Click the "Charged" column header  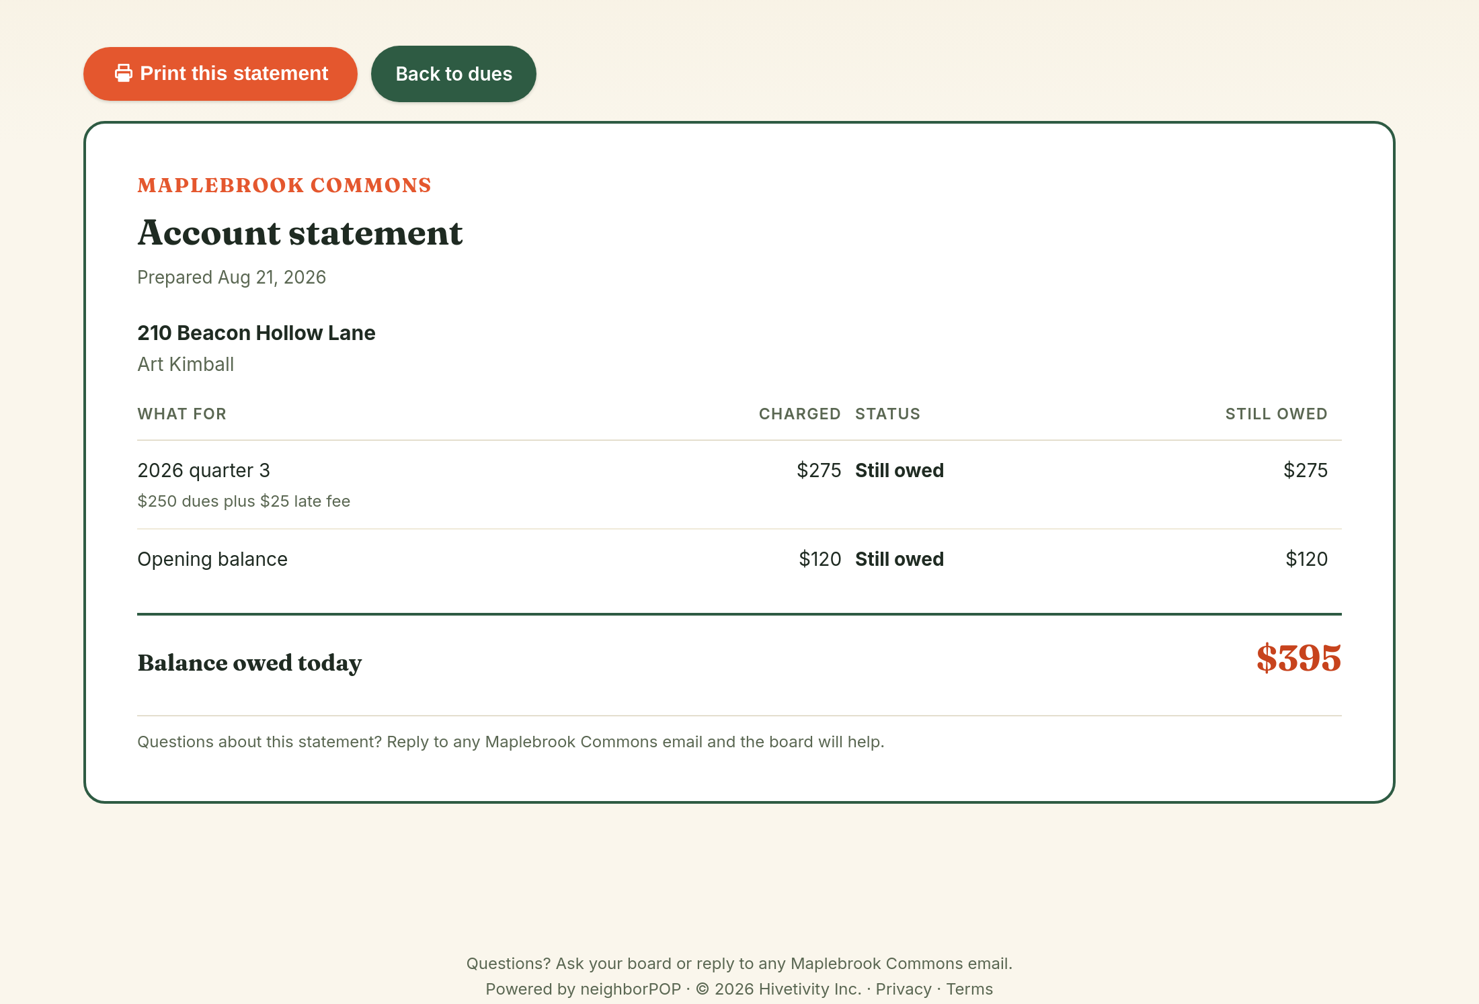pos(799,414)
